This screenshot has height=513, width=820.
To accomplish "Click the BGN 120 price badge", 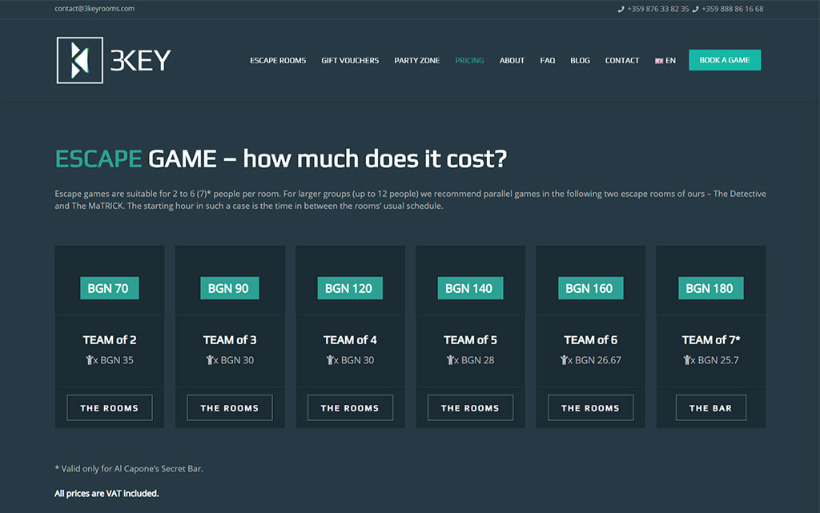I will (x=350, y=288).
